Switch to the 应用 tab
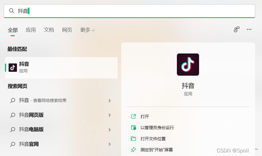The image size is (262, 156). point(31,30)
